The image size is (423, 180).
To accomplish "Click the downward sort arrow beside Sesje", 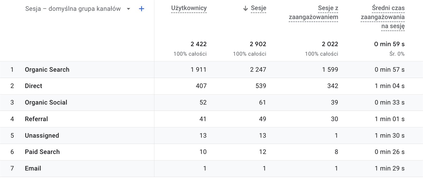I will [246, 9].
